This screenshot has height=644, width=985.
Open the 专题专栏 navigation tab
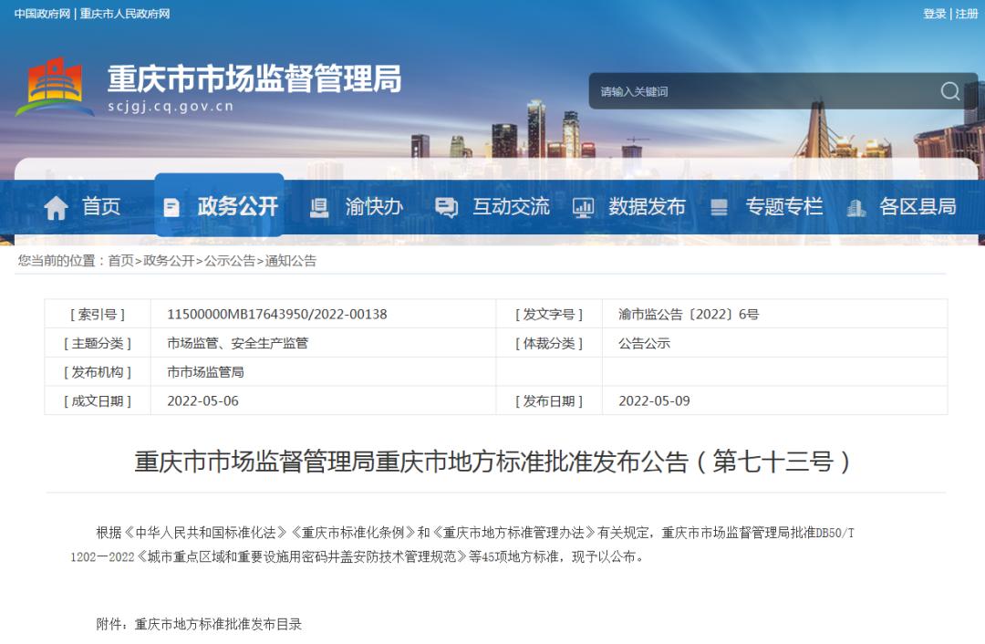point(766,207)
